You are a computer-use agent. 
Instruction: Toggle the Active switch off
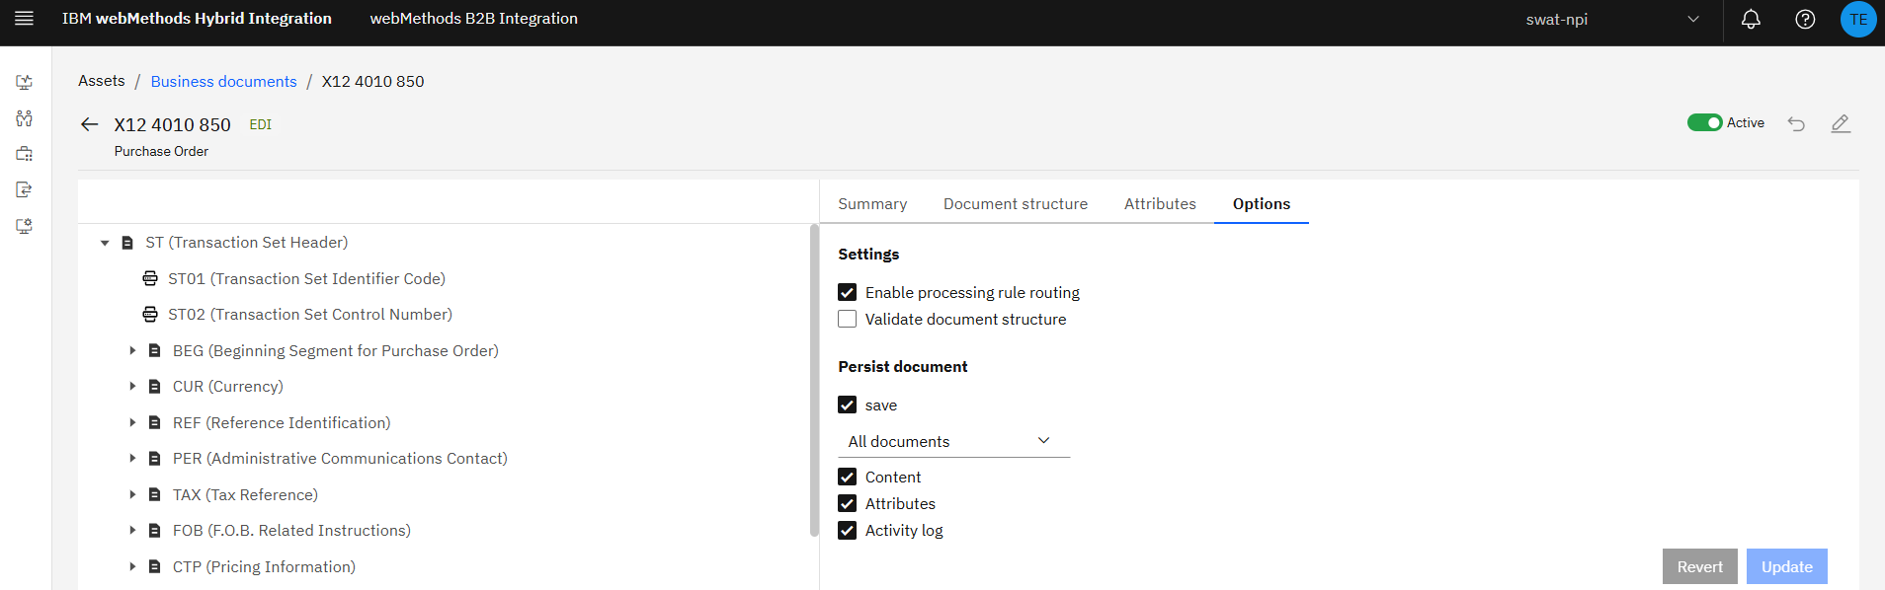[x=1704, y=122]
